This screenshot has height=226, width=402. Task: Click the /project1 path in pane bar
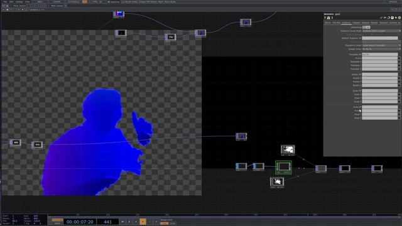tap(34, 10)
